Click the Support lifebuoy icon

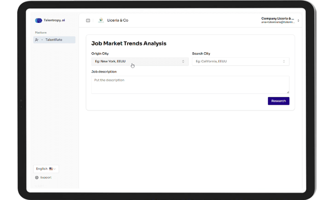pyautogui.click(x=37, y=178)
